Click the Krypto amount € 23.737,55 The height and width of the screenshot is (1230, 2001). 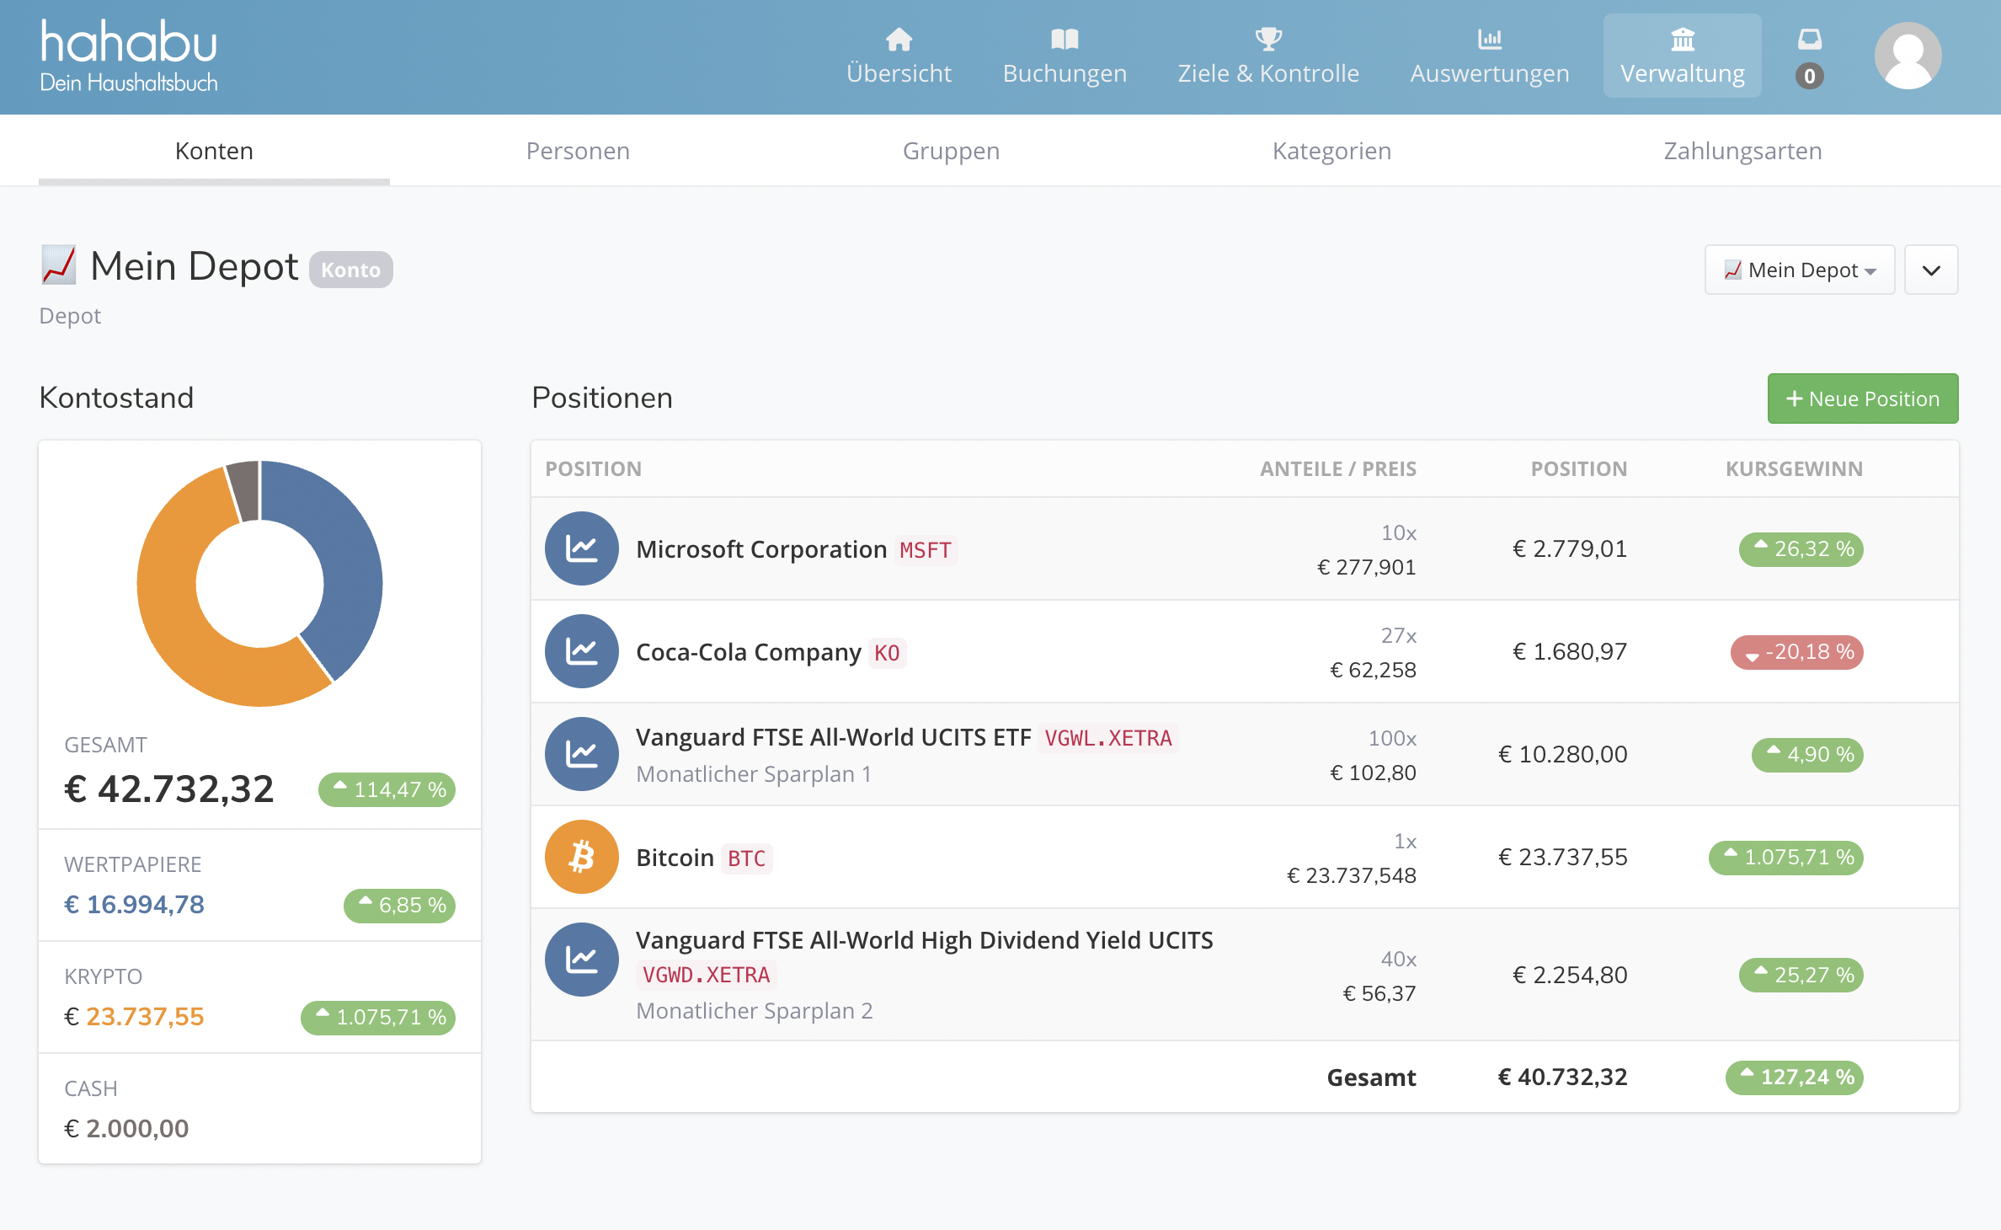[x=135, y=1017]
